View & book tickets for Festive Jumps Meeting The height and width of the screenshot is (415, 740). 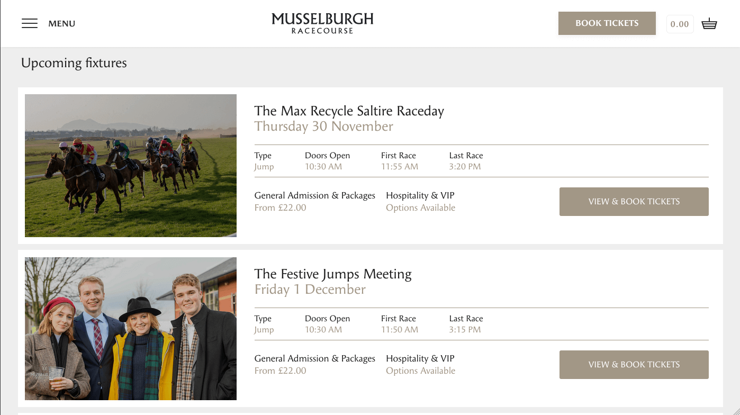tap(634, 365)
